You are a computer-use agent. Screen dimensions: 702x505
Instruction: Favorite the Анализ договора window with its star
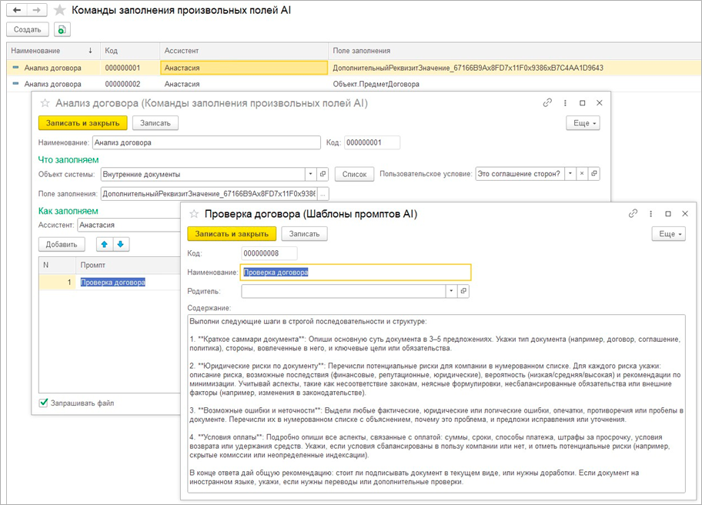tap(45, 103)
